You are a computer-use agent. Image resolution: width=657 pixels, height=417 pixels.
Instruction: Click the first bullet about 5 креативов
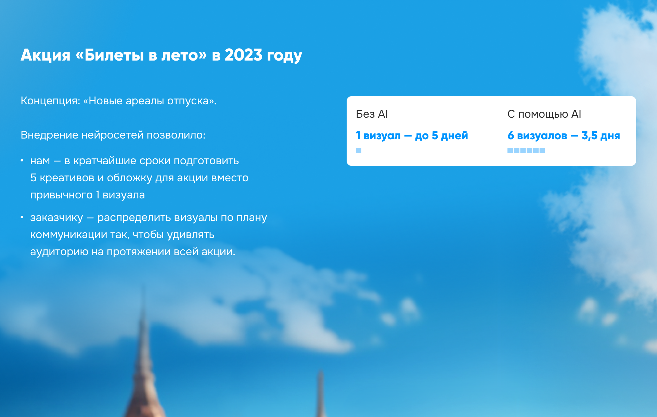(139, 178)
